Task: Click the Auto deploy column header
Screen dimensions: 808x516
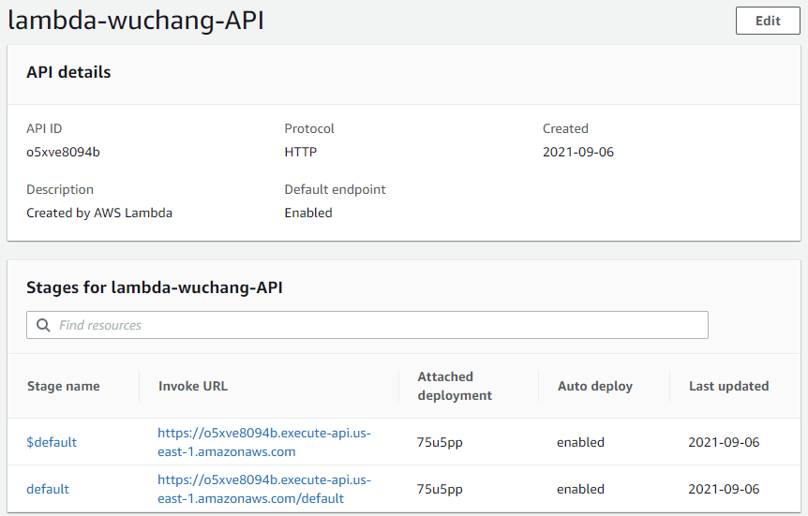Action: pos(594,386)
